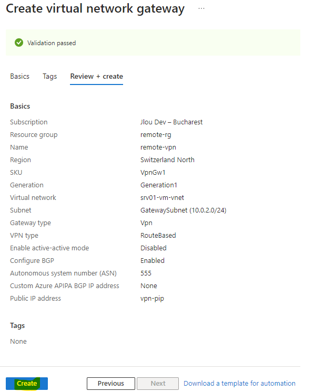
Task: Click the ASN value 555
Action: (x=146, y=273)
